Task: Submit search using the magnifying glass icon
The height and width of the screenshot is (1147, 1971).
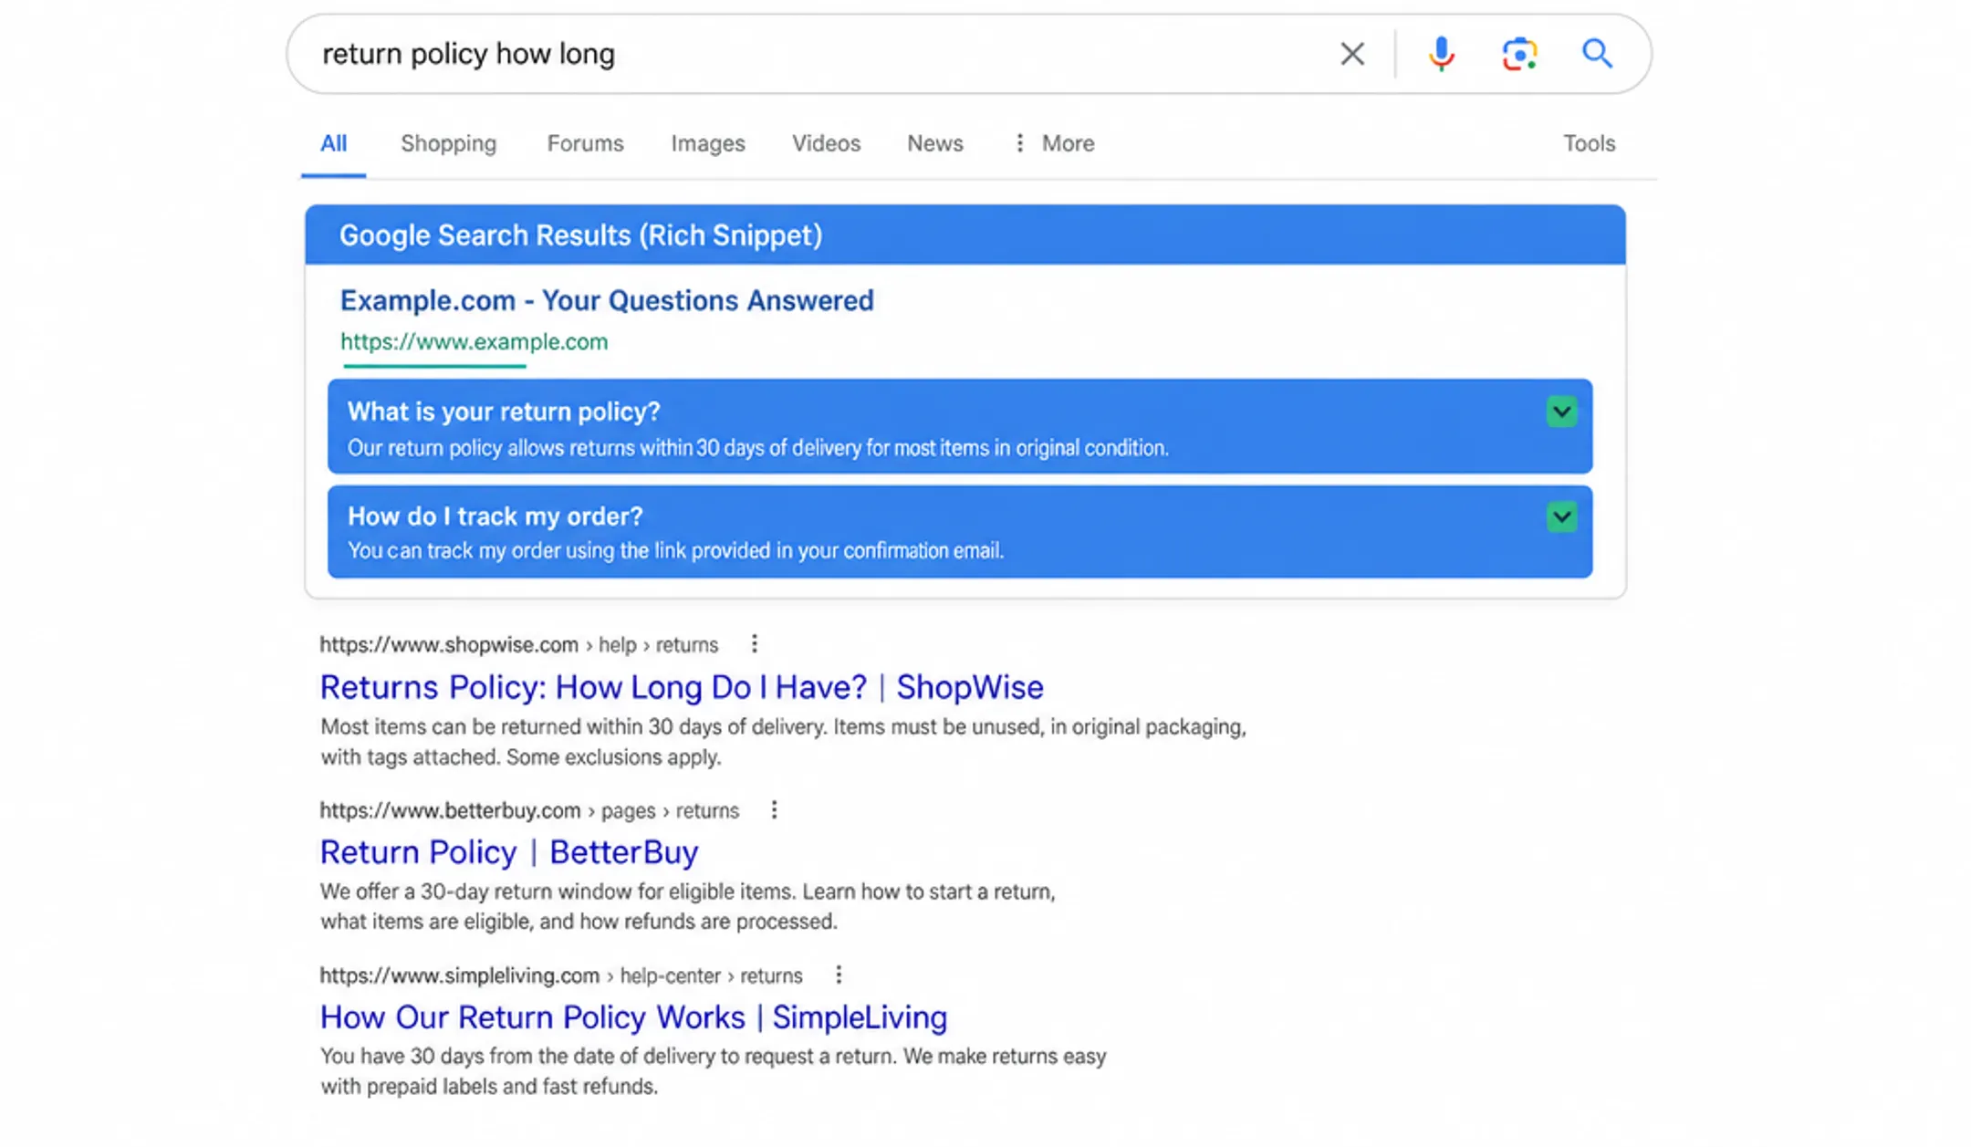Action: (1597, 54)
